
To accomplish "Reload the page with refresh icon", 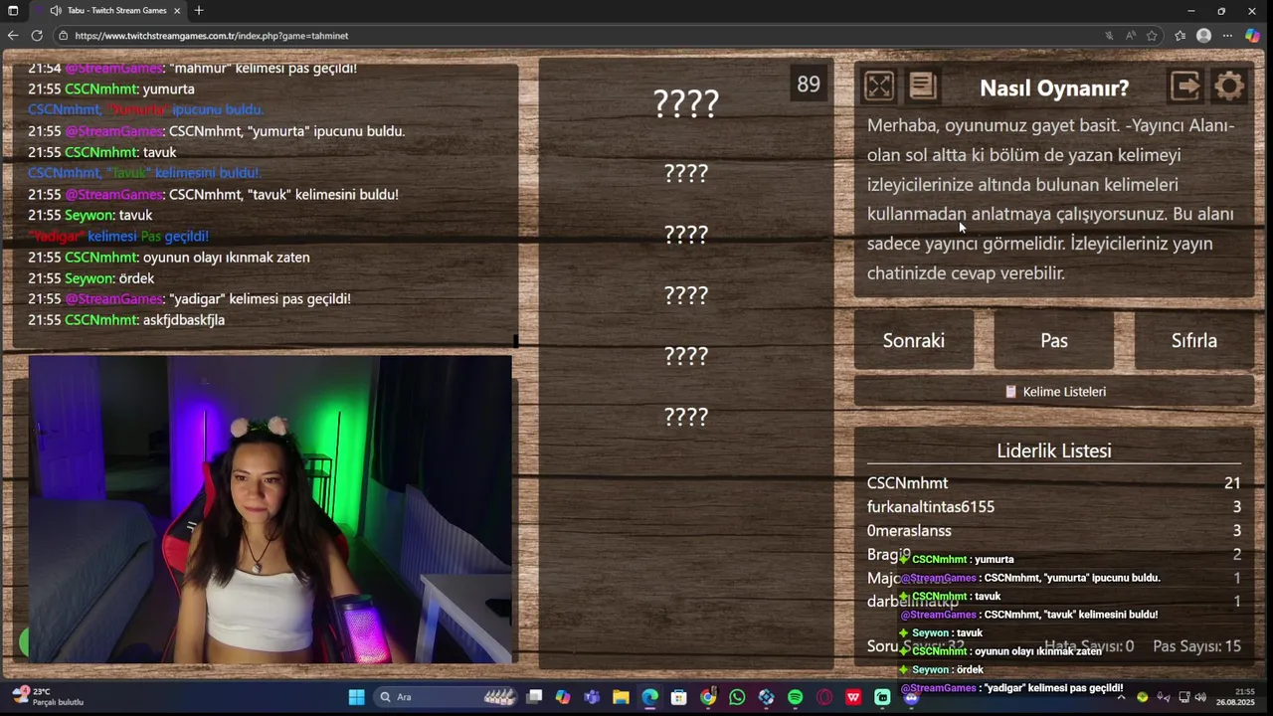I will click(x=37, y=35).
